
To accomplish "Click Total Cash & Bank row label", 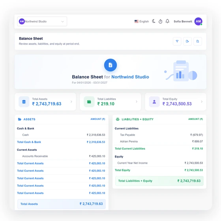I will 29,142.
